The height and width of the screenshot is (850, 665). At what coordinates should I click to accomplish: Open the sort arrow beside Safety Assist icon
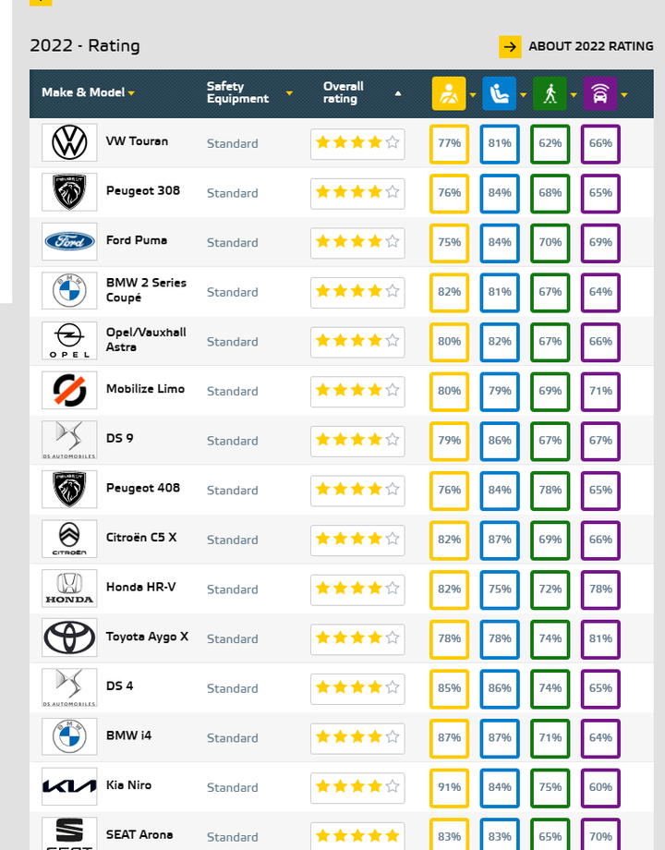tap(623, 95)
